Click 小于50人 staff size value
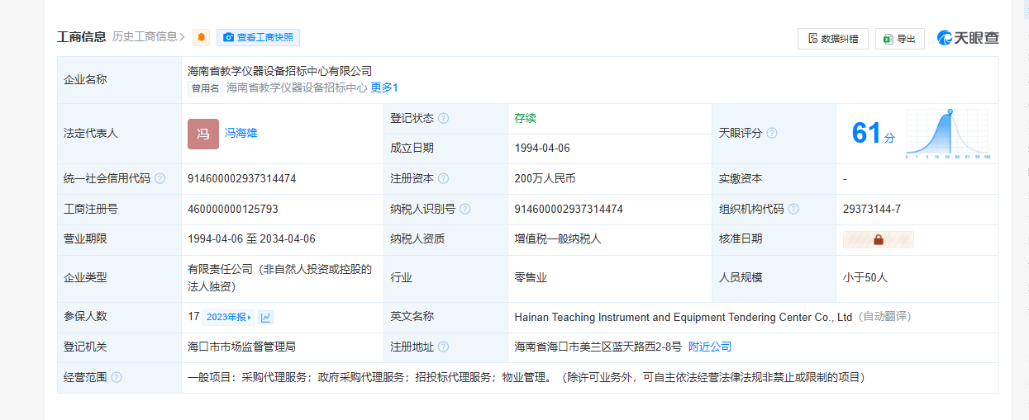The height and width of the screenshot is (420, 1029). coord(865,278)
